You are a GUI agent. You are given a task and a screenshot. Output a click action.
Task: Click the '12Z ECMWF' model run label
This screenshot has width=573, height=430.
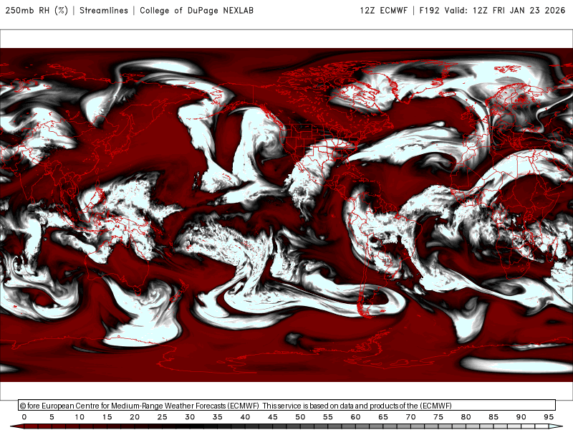[x=383, y=10]
